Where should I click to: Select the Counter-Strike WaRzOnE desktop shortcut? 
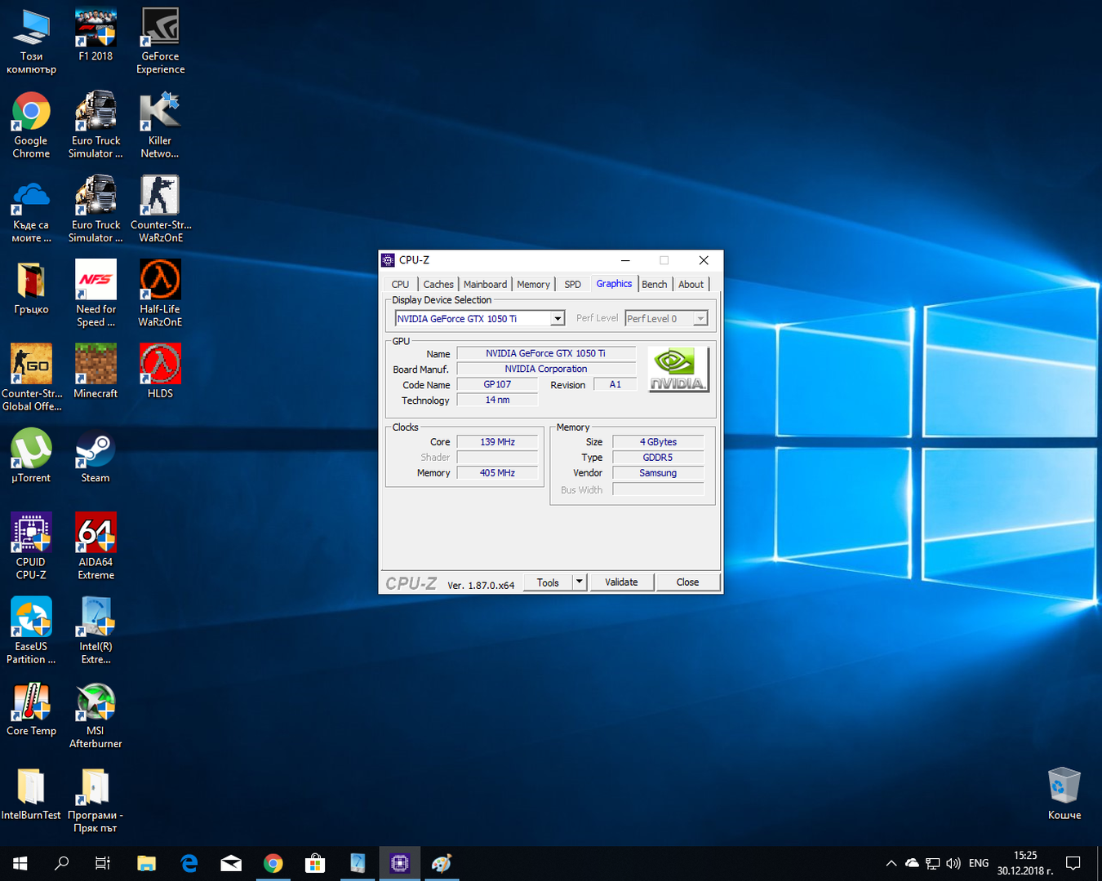pyautogui.click(x=160, y=209)
